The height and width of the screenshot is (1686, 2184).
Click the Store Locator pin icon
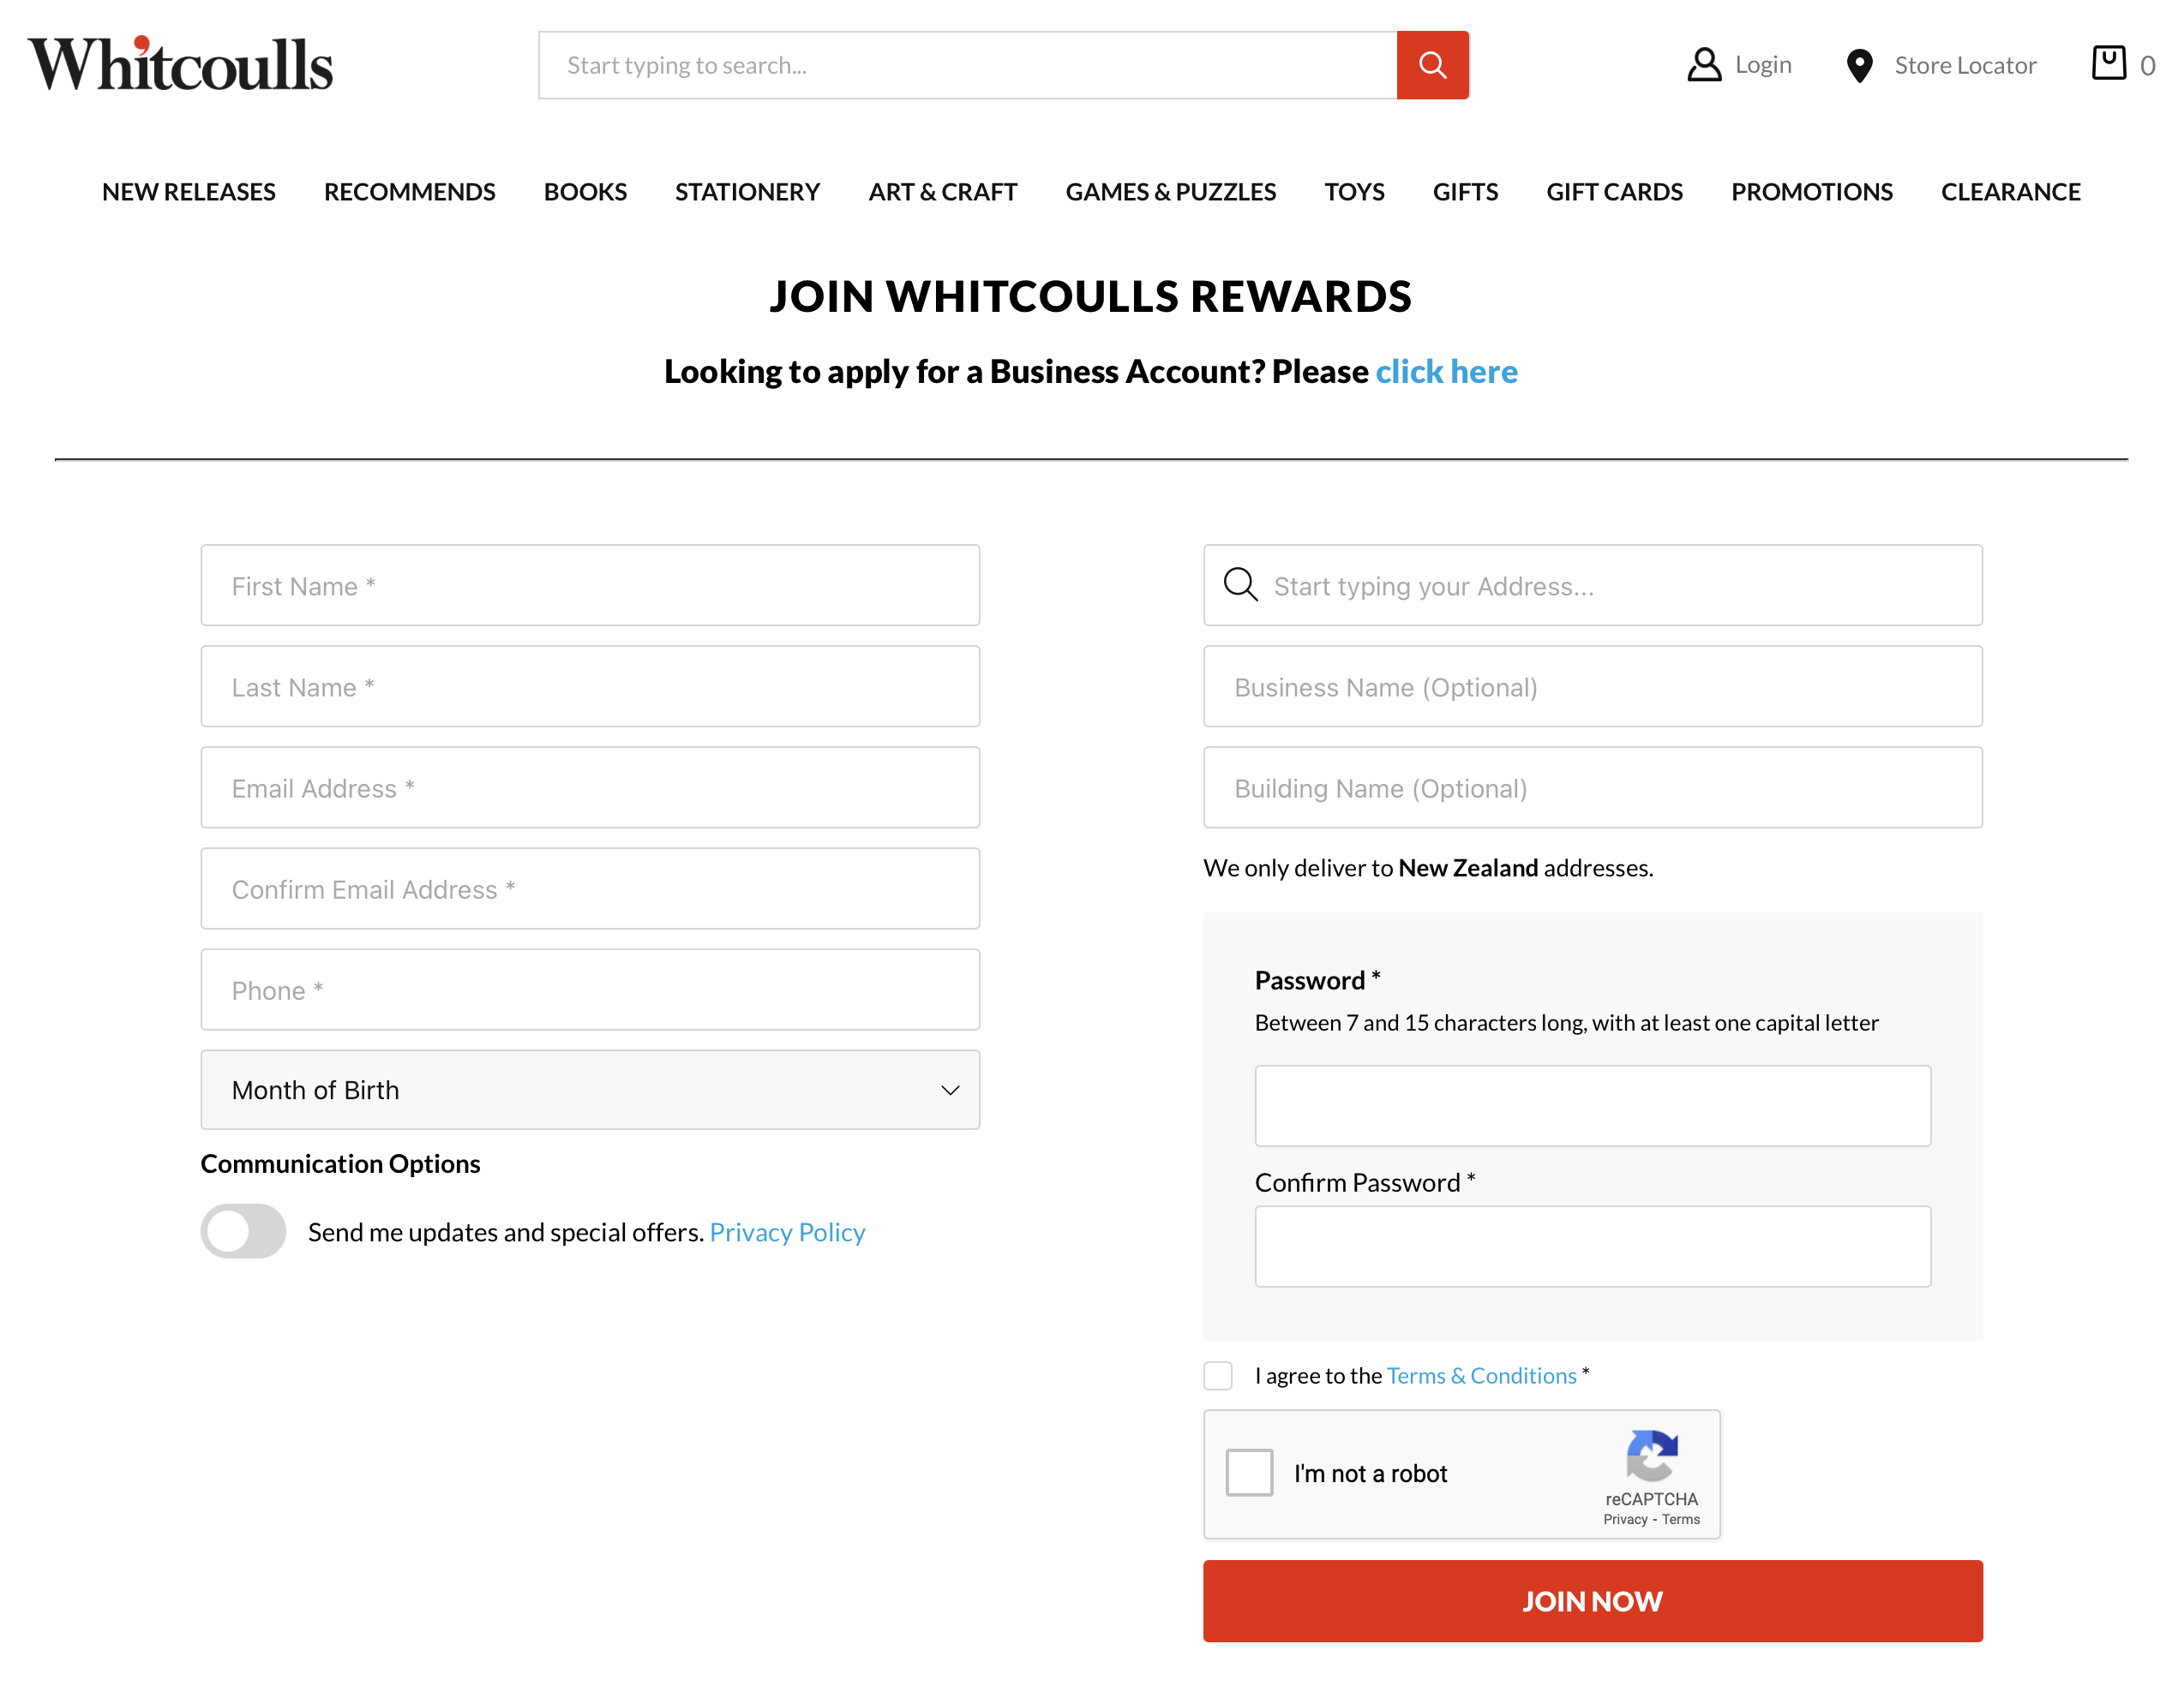pyautogui.click(x=1858, y=66)
